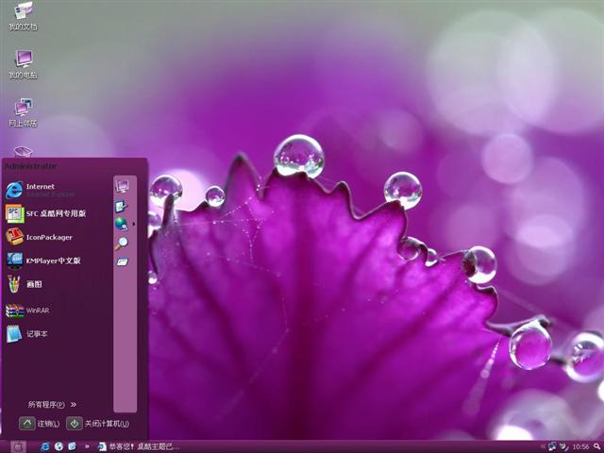Click the KMPlayer icon in Start menu

(15, 260)
